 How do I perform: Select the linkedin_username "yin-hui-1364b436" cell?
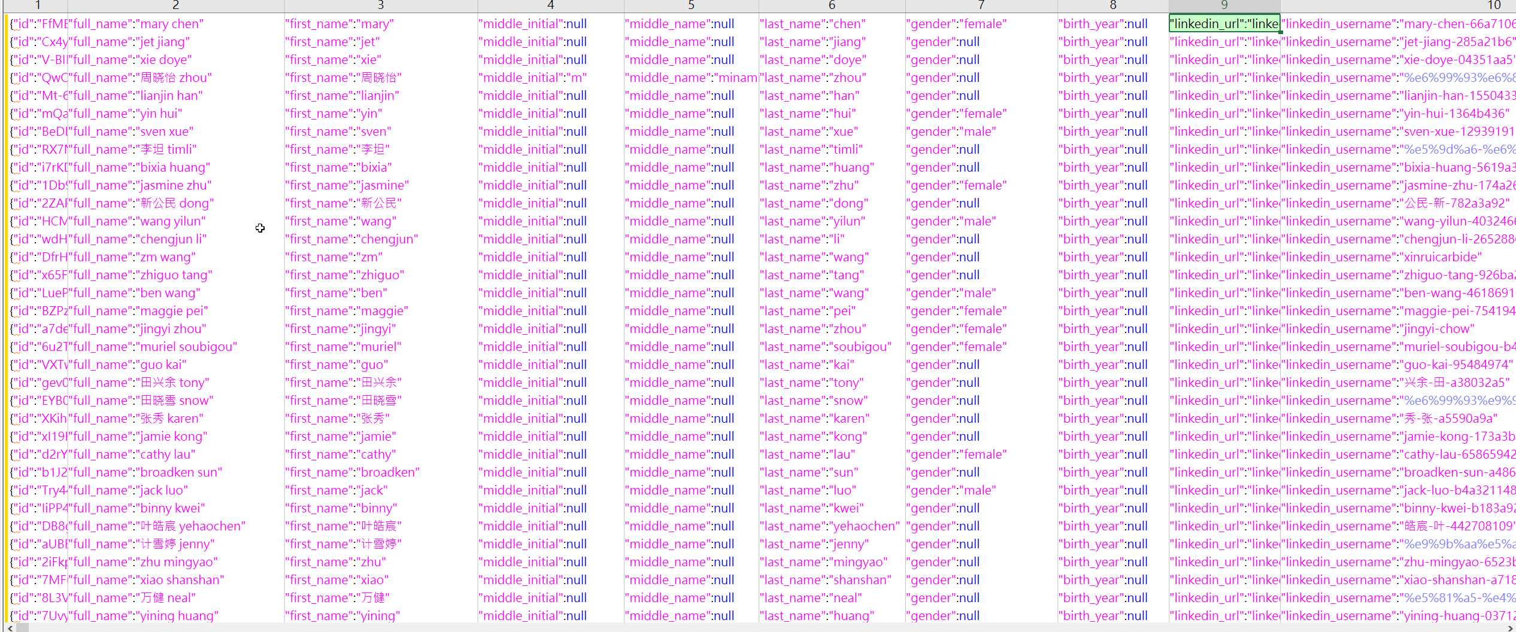[x=1398, y=114]
